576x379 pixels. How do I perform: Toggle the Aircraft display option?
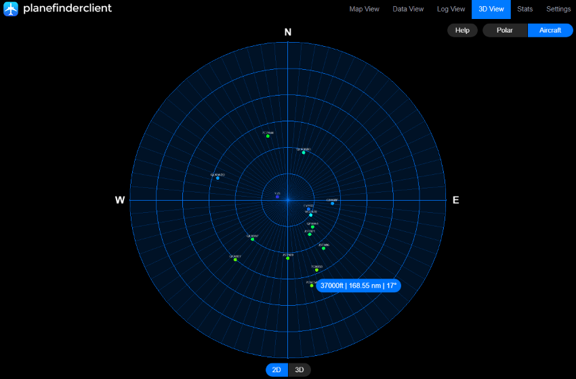(x=550, y=31)
